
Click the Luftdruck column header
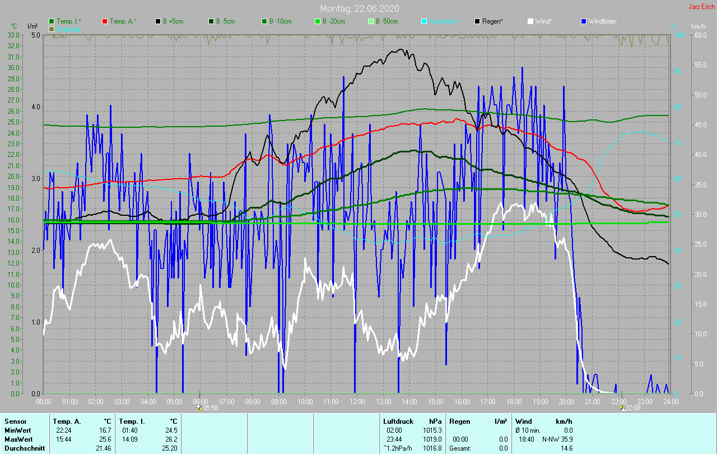click(398, 421)
